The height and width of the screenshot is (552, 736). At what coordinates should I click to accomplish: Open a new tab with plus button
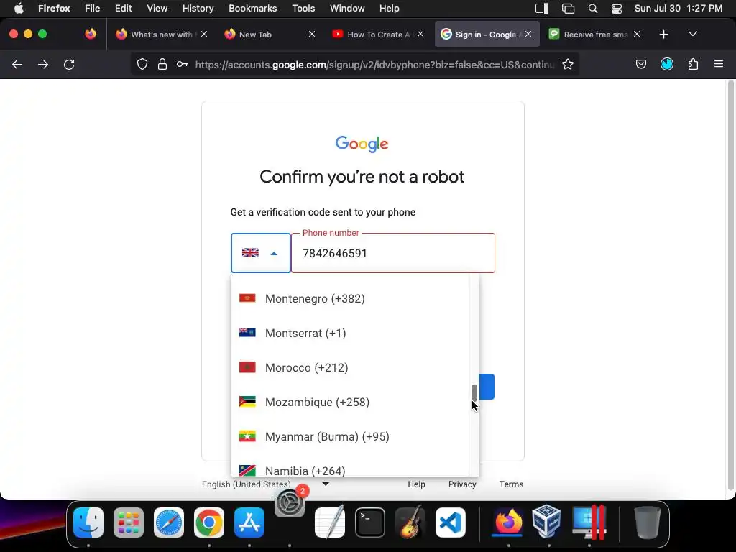coord(663,34)
